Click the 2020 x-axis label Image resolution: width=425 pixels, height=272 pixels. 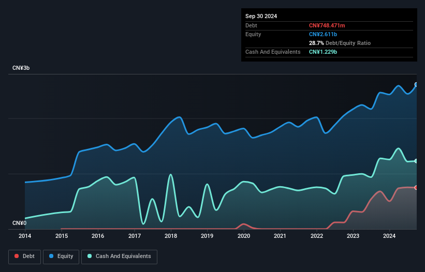pyautogui.click(x=244, y=236)
